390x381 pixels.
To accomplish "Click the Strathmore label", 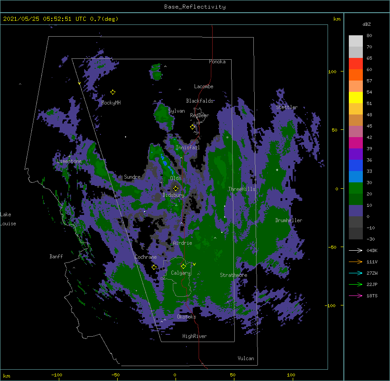I will (233, 275).
